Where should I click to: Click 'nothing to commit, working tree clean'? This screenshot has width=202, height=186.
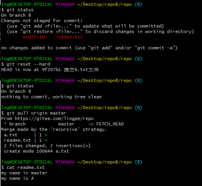[51, 97]
